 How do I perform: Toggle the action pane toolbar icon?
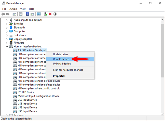coord(32,14)
